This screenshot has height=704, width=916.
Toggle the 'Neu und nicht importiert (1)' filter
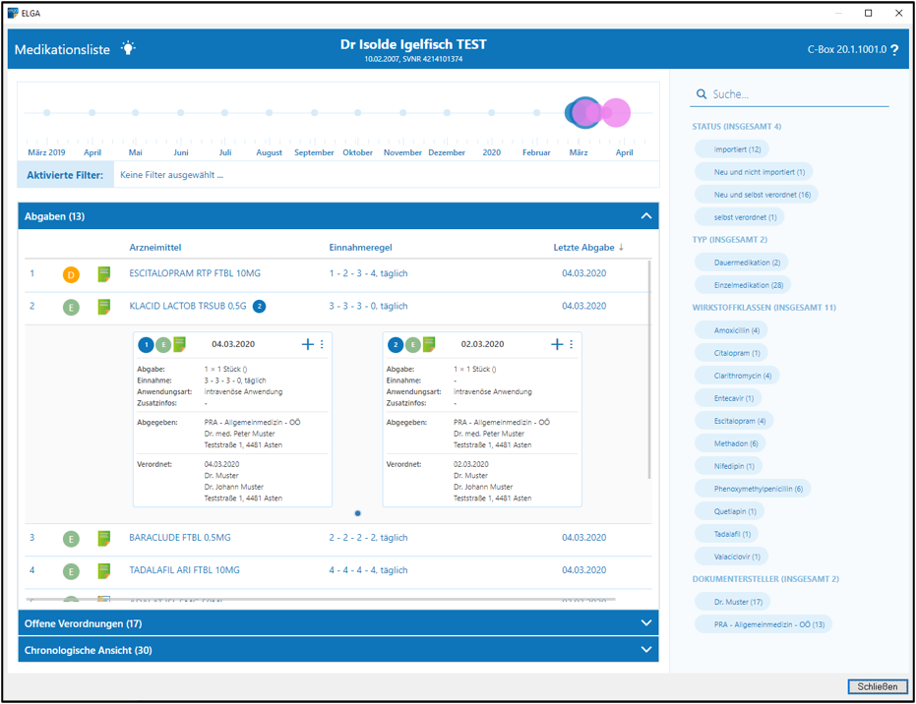754,172
